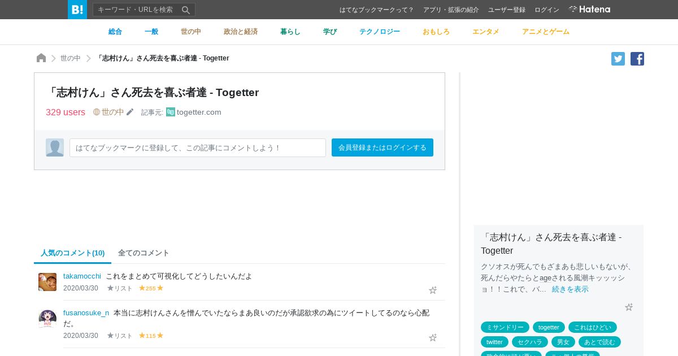Click the ミサンドリー tag
Screen dimensions: 678x356
[x=505, y=327]
